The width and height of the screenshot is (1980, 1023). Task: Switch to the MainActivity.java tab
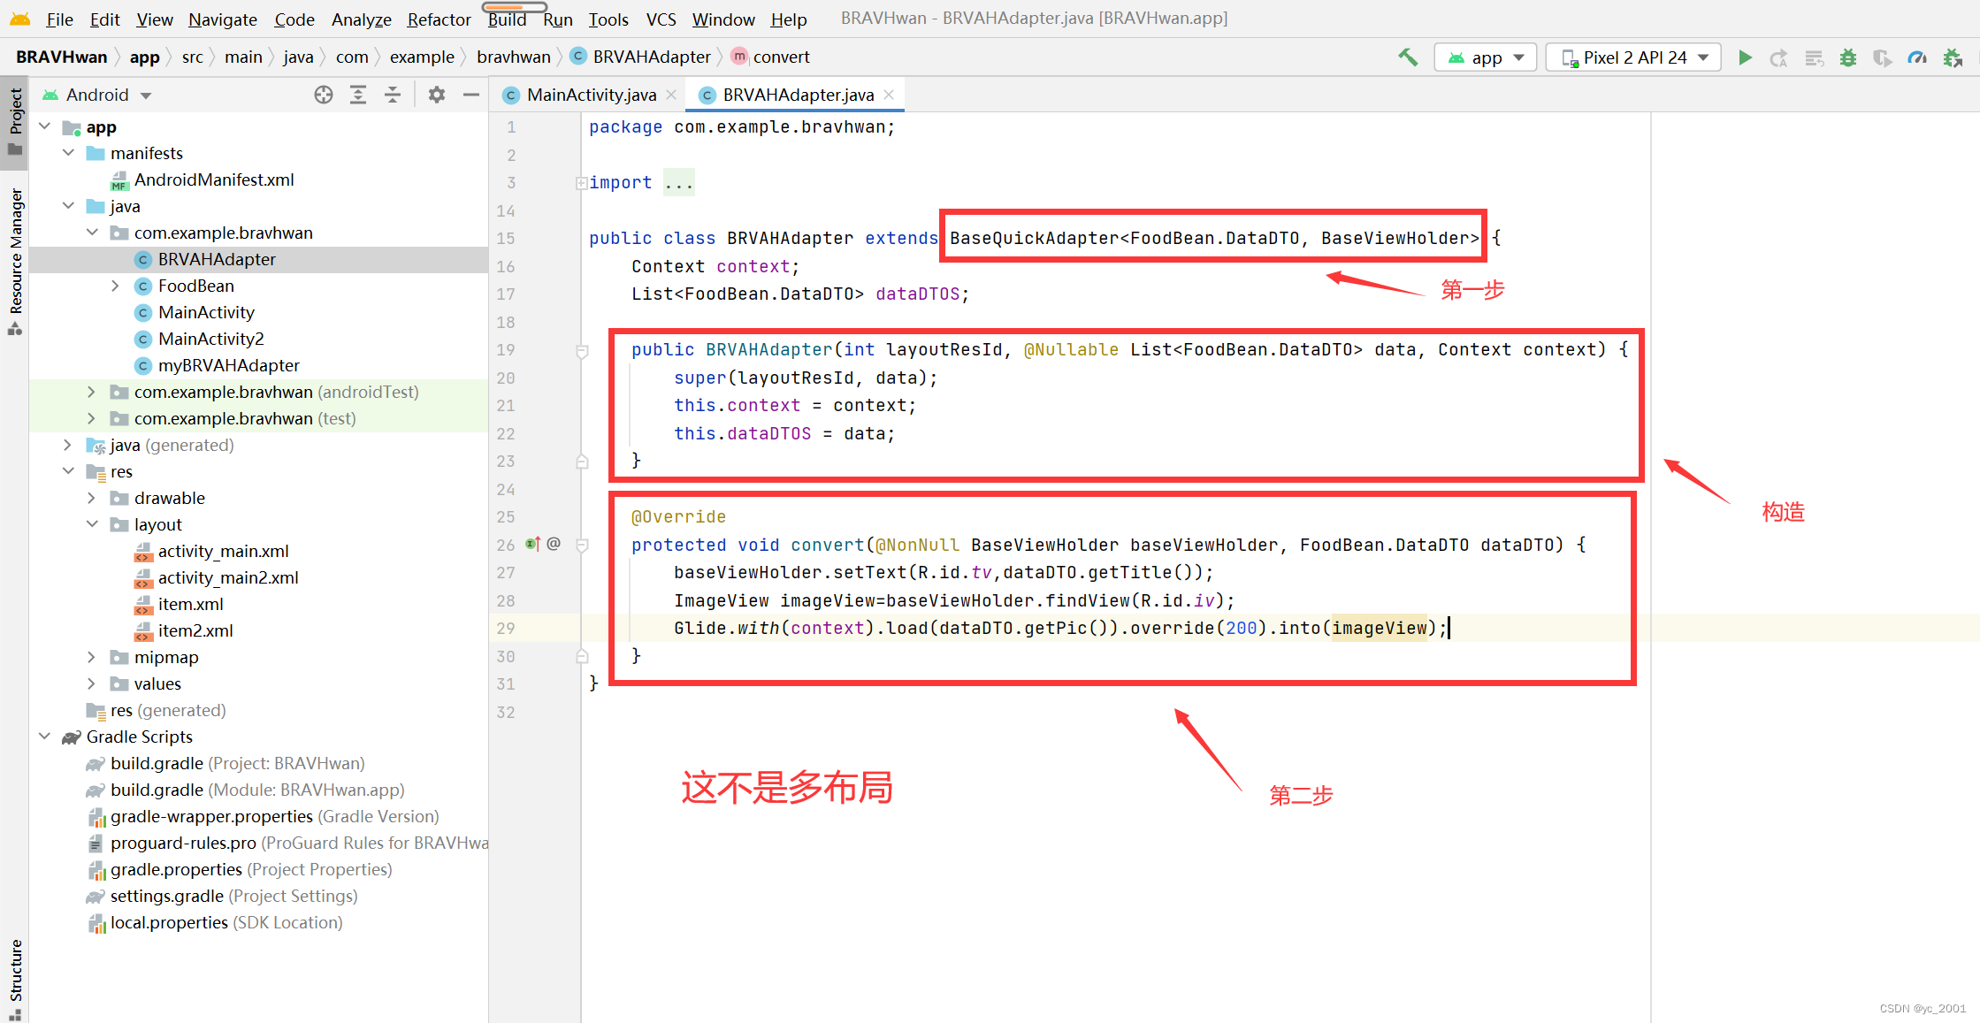[591, 95]
